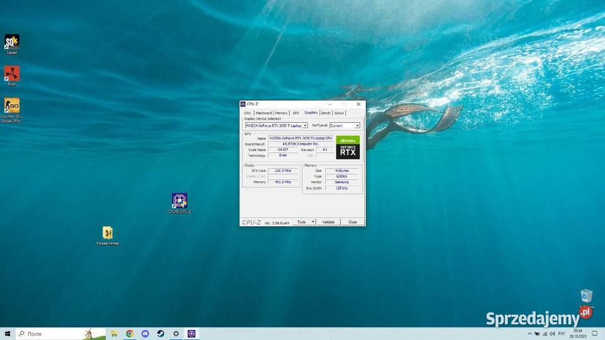Select the Graphics tab
The image size is (605, 340).
pos(311,113)
